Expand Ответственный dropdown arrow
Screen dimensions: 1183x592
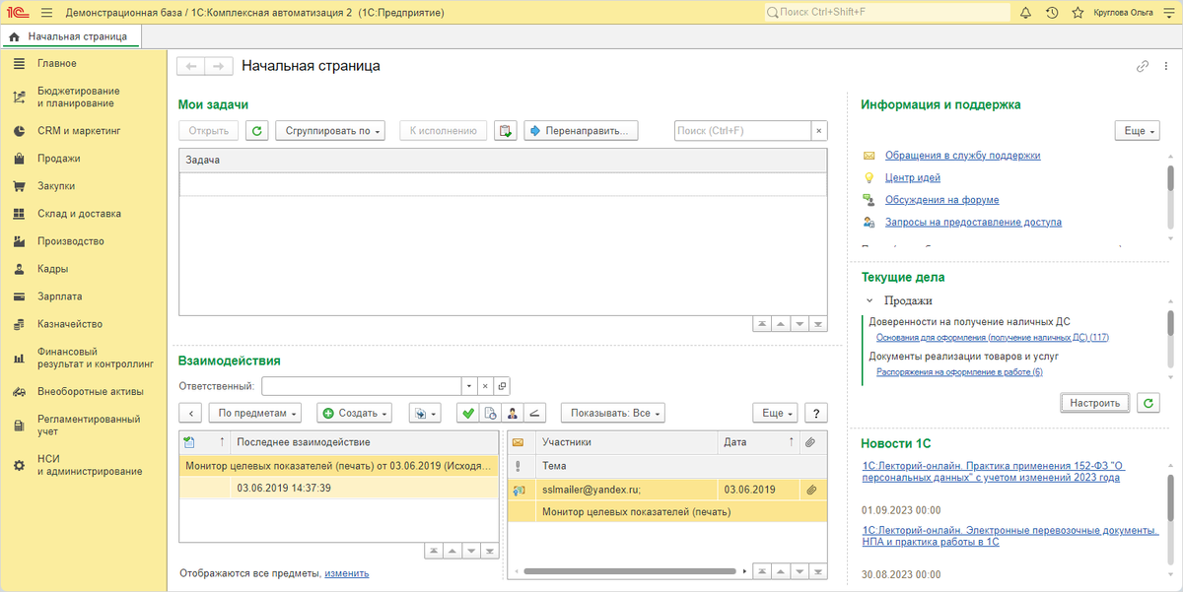[x=469, y=386]
